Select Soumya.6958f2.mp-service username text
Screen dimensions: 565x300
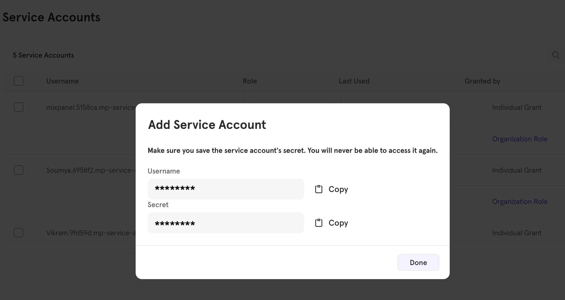pos(91,170)
